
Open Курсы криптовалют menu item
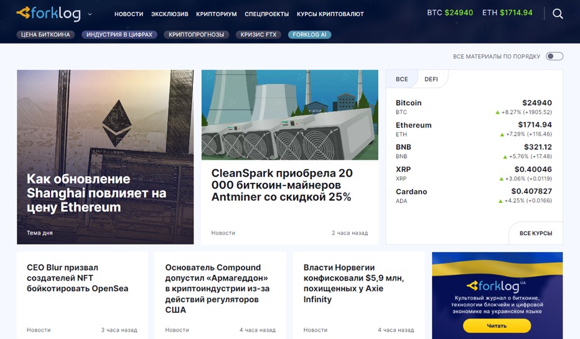[x=330, y=14]
